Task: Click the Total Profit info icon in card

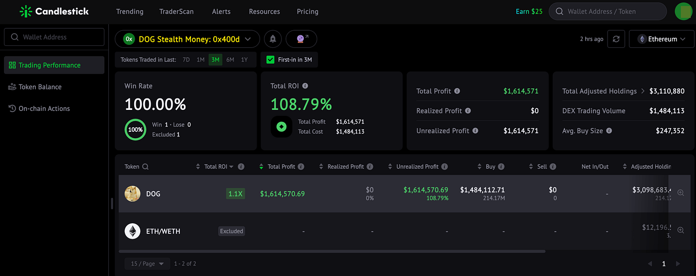Action: point(457,91)
